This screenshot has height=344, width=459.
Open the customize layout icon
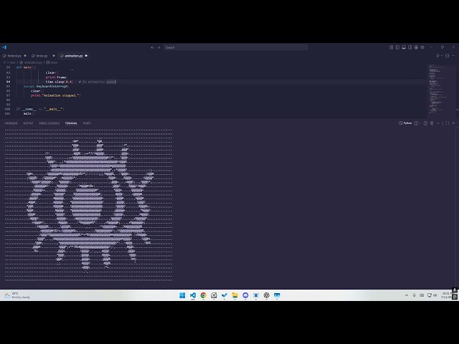pos(391,47)
